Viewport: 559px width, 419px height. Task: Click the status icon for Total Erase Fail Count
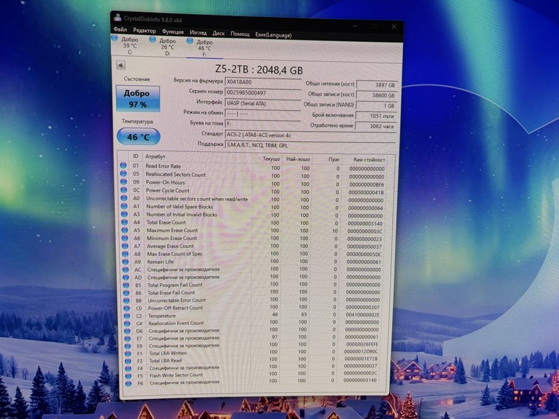[126, 293]
